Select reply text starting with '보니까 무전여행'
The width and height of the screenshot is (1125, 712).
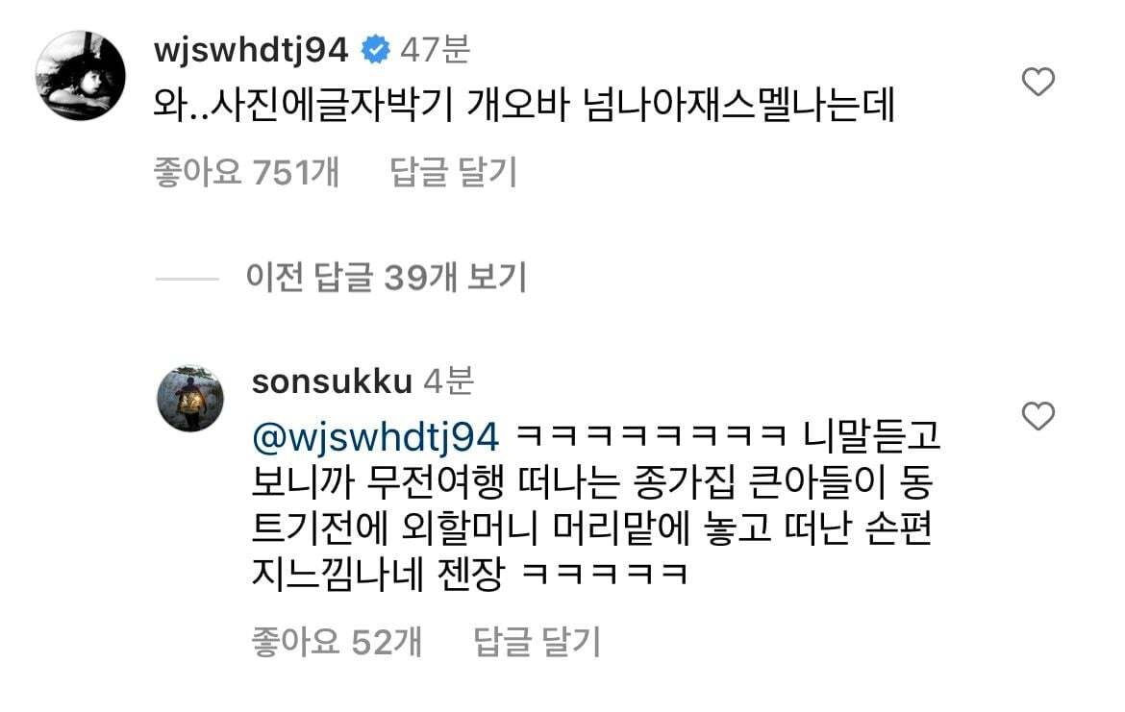592,482
